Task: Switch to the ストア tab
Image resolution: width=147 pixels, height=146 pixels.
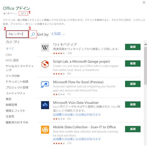Action: click(23, 13)
